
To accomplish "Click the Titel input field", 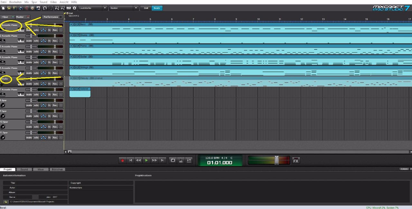I will (x=42, y=183).
